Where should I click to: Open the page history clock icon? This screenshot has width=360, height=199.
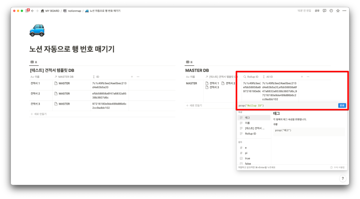[331, 11]
